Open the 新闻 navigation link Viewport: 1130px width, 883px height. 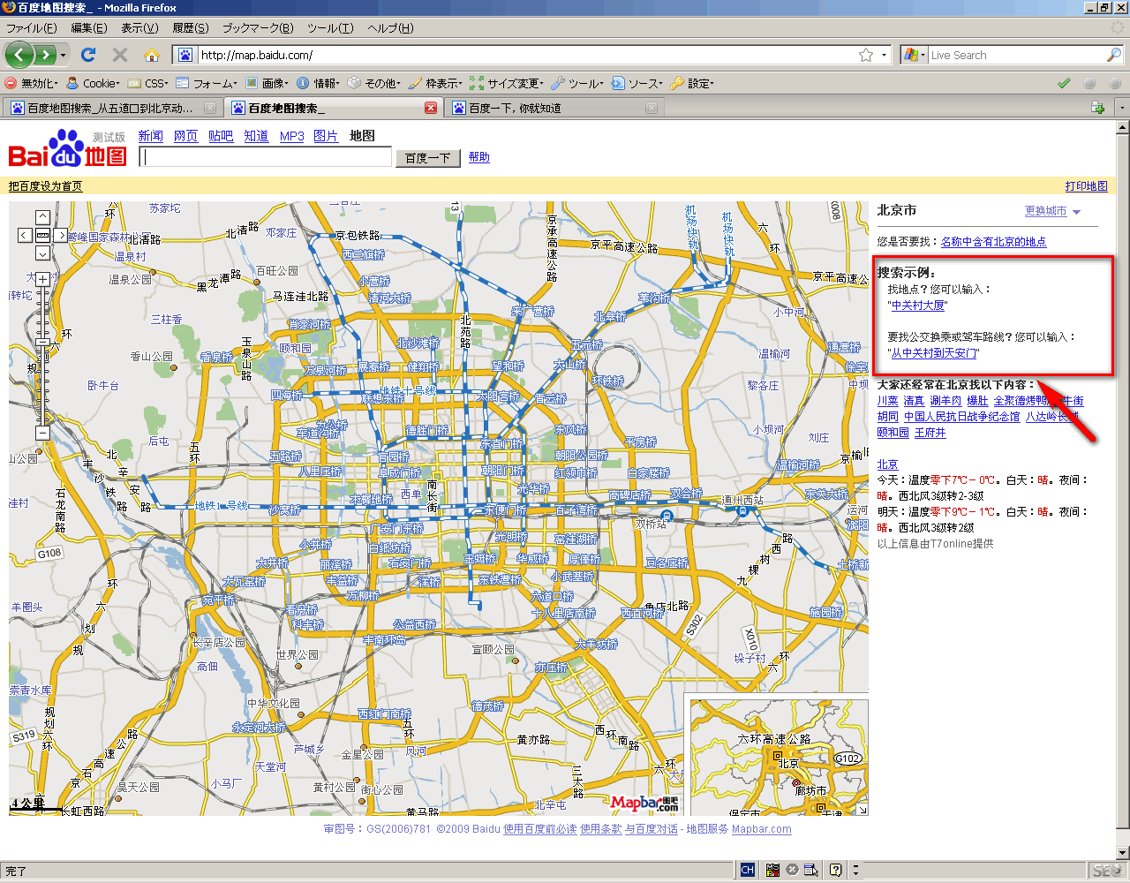point(150,136)
